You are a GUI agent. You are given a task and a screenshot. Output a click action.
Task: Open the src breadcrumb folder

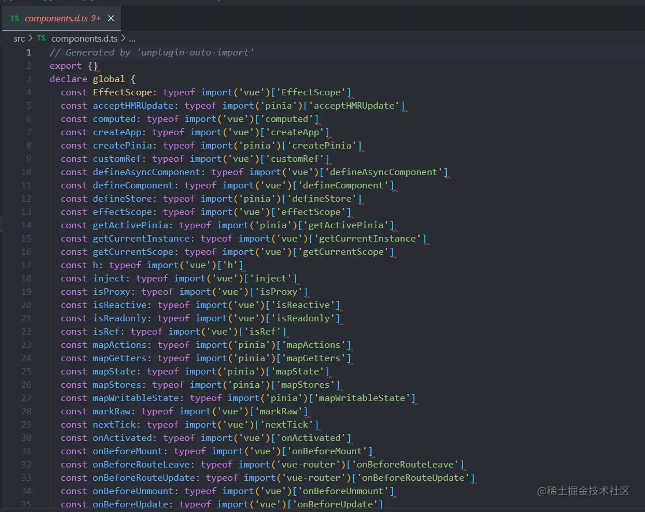pos(19,39)
